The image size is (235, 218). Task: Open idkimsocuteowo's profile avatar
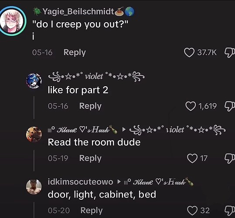coord(34,187)
